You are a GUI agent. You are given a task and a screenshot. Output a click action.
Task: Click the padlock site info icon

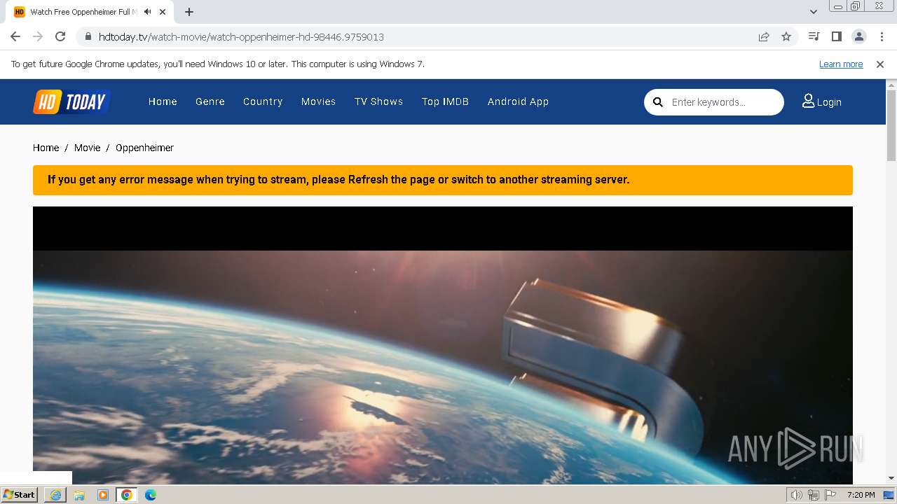coord(88,36)
